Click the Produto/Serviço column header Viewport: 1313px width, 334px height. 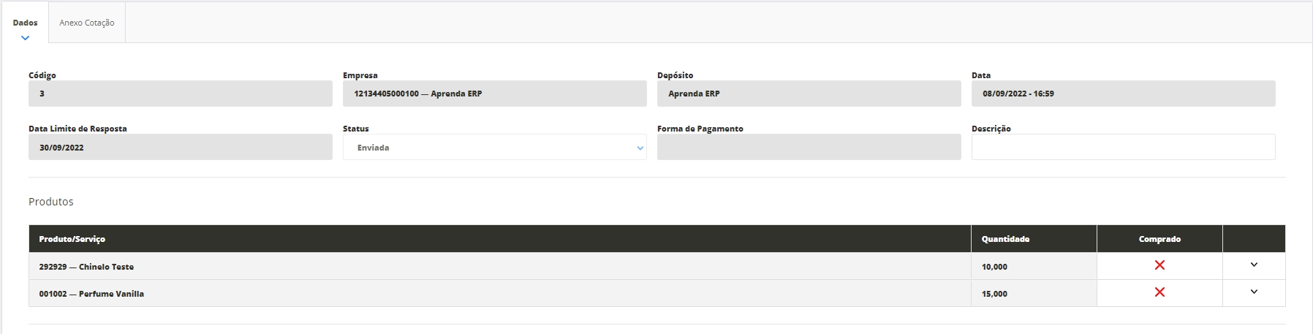pos(72,239)
